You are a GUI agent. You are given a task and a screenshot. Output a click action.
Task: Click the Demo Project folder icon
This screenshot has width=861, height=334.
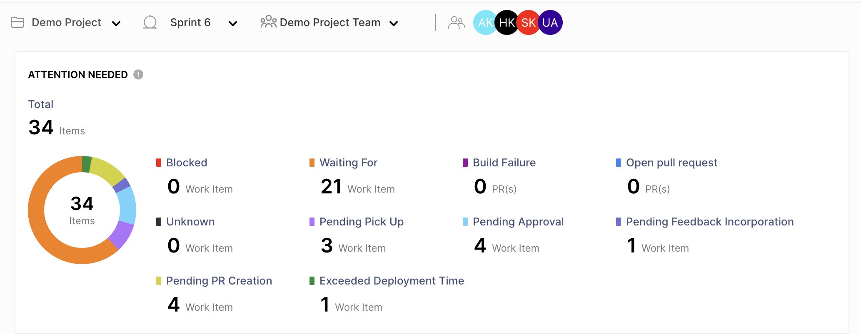pyautogui.click(x=17, y=22)
